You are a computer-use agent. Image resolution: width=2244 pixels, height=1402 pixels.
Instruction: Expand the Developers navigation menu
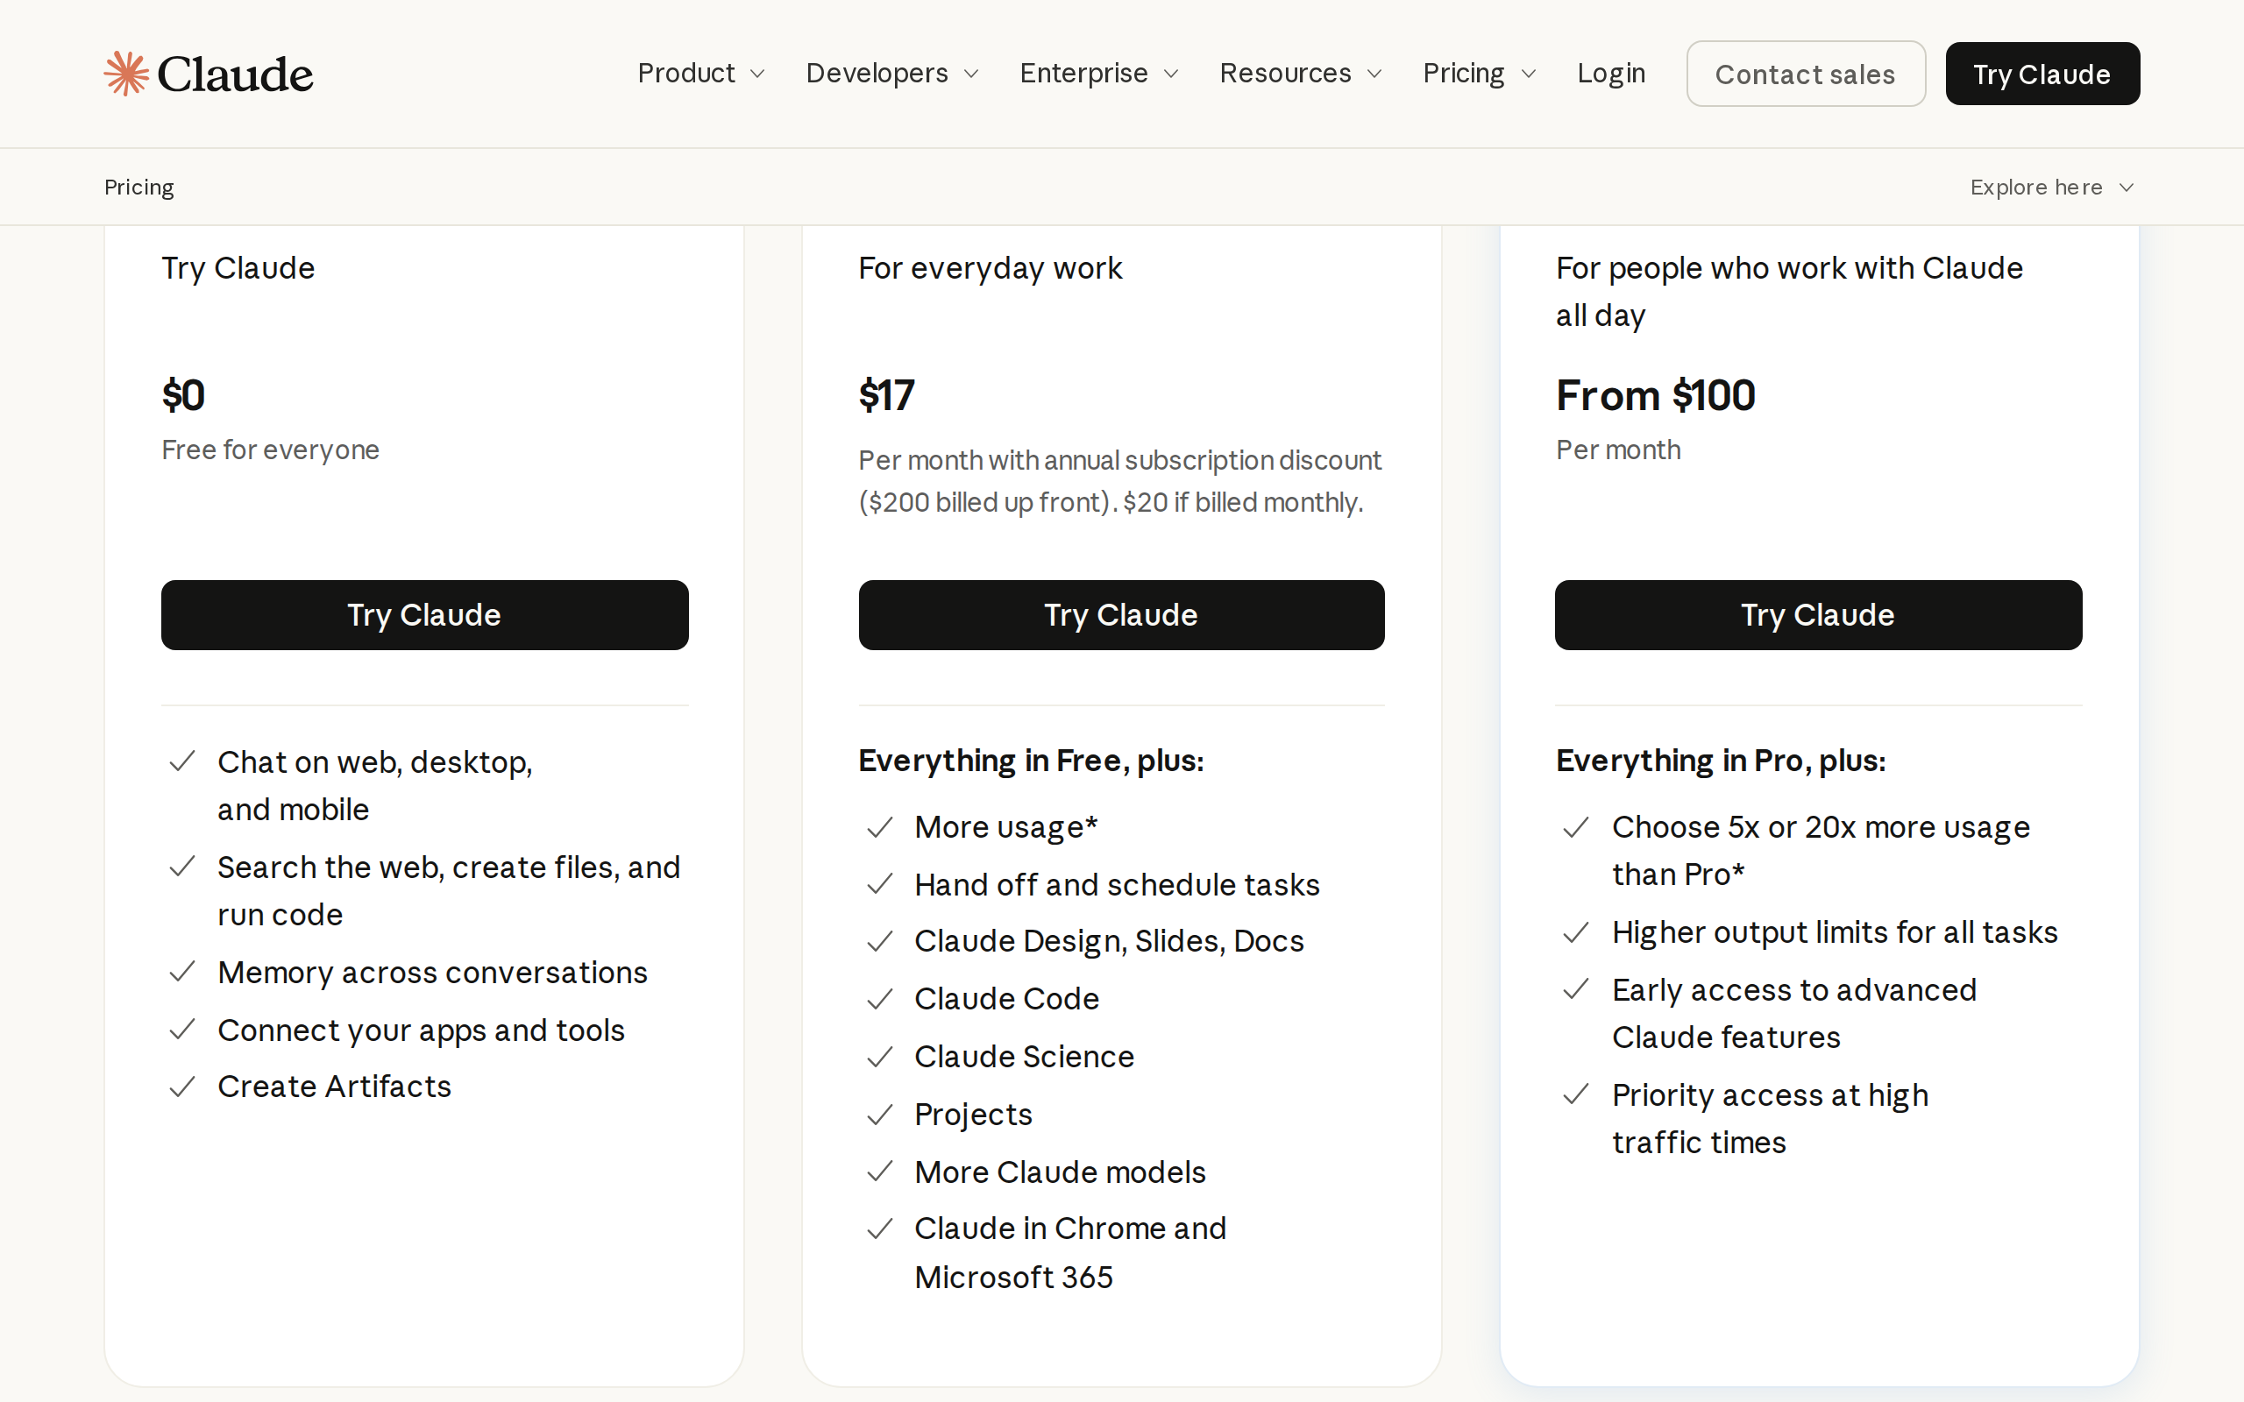[x=892, y=74]
